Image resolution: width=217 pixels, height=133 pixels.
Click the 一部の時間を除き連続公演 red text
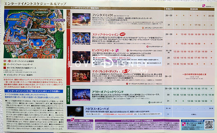pos(194,74)
